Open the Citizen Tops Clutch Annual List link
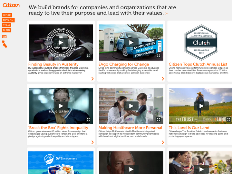The height and width of the screenshot is (174, 232). (x=198, y=64)
